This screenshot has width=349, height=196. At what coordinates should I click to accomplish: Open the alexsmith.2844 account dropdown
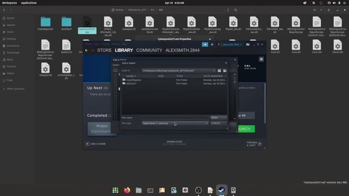pos(232,45)
